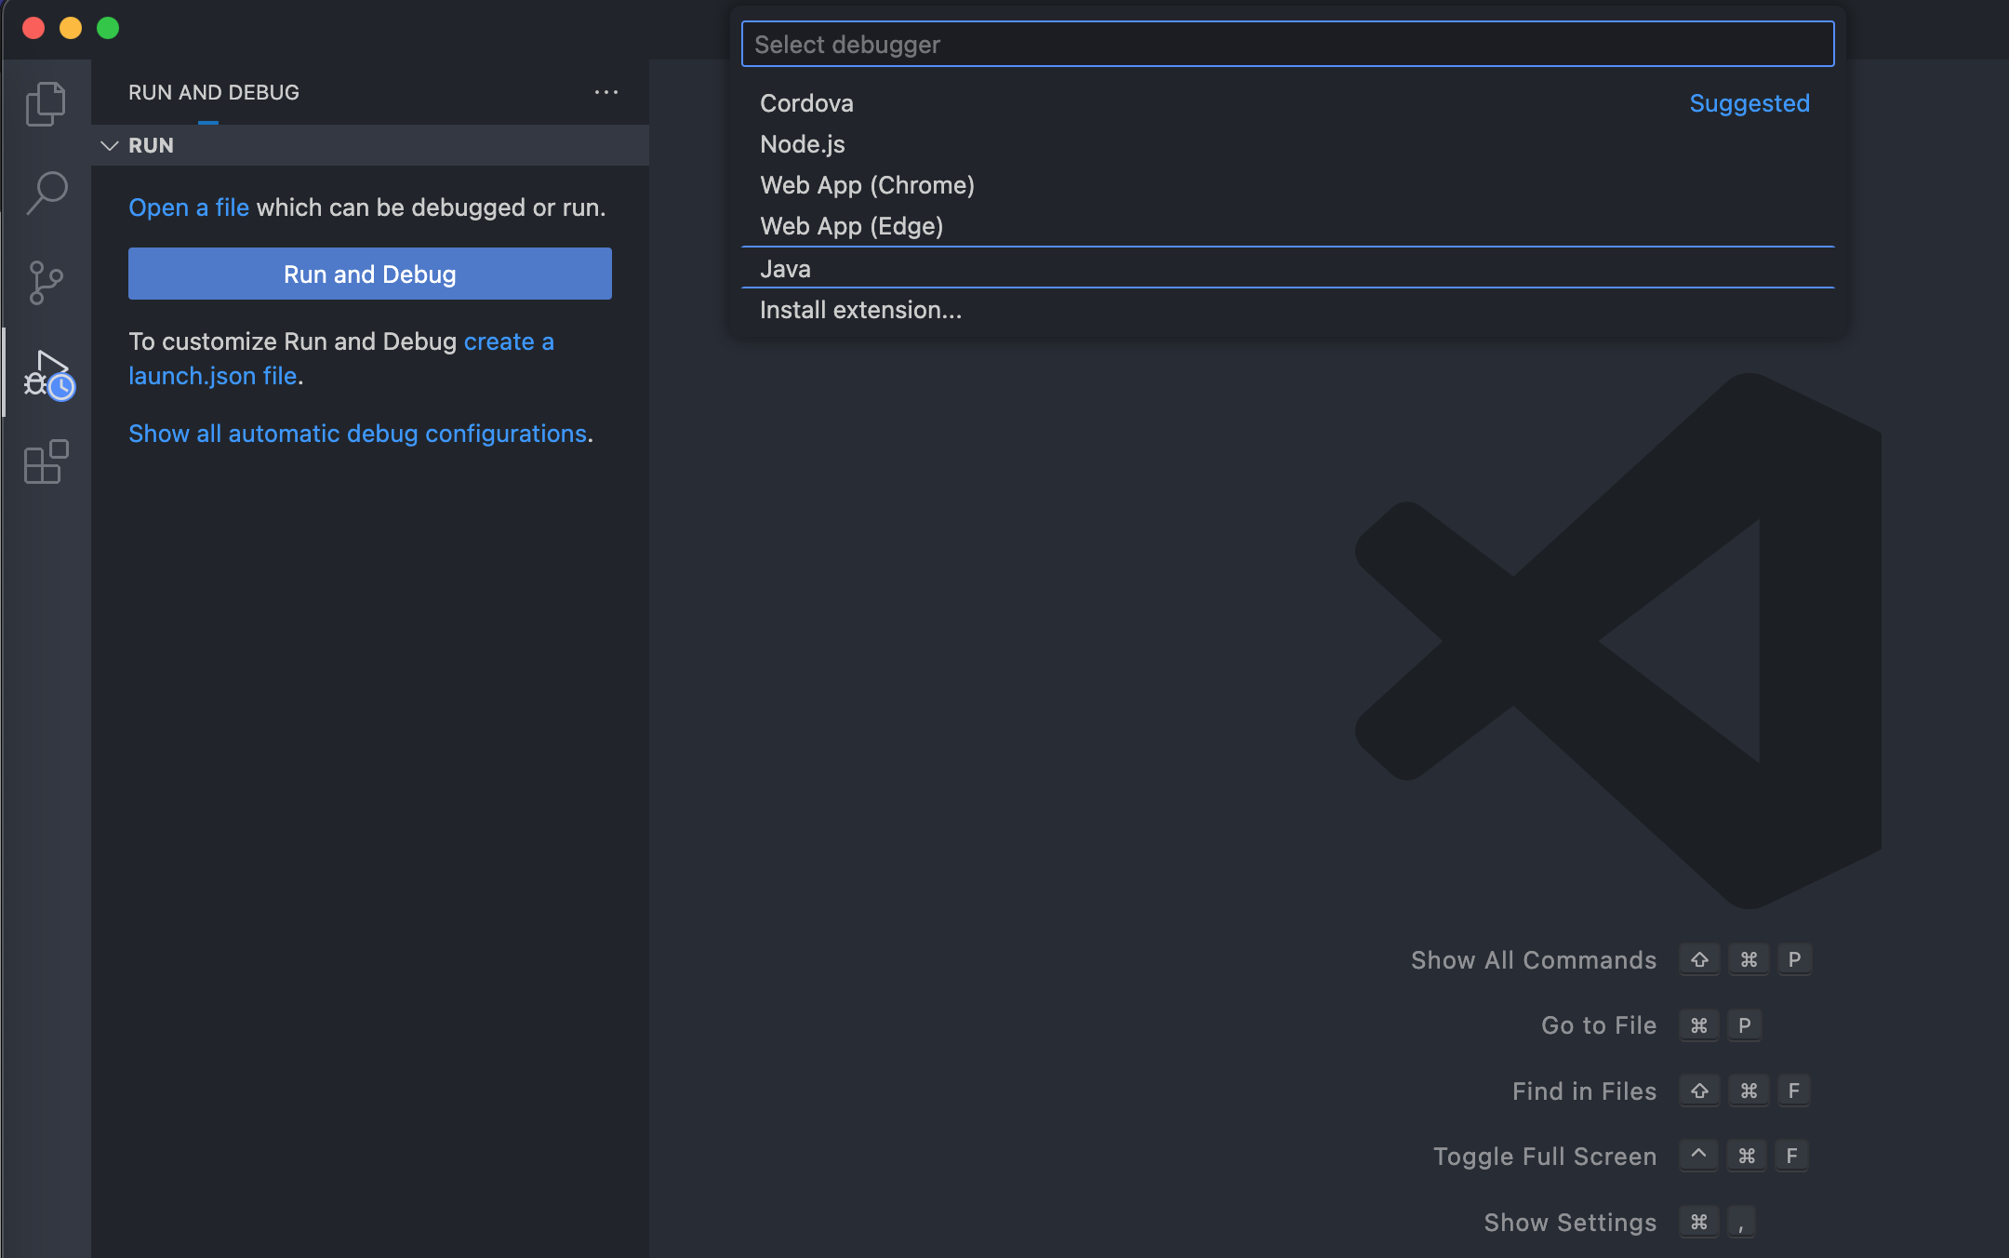Choose Node.js debugger option
This screenshot has height=1258, width=2009.
(1287, 144)
